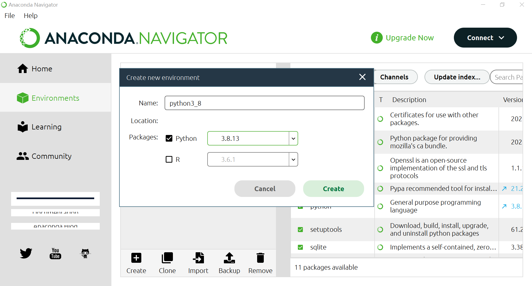Click the environment Name input field

(264, 103)
